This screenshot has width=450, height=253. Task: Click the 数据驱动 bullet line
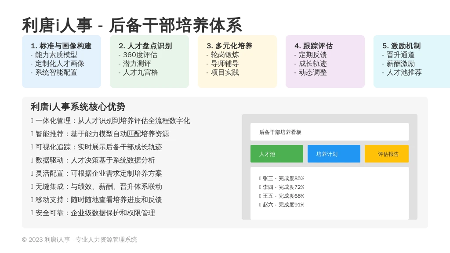coord(93,160)
